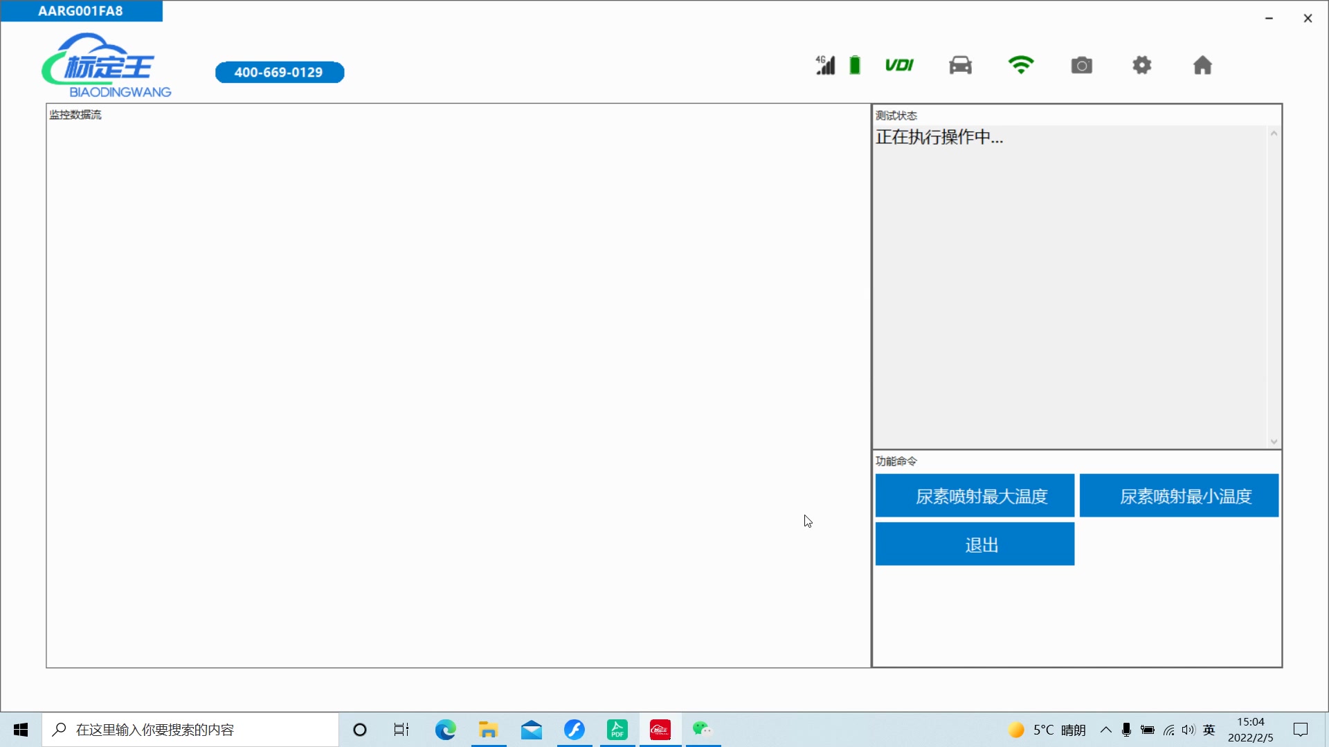
Task: Open settings via gear icon
Action: coord(1142,65)
